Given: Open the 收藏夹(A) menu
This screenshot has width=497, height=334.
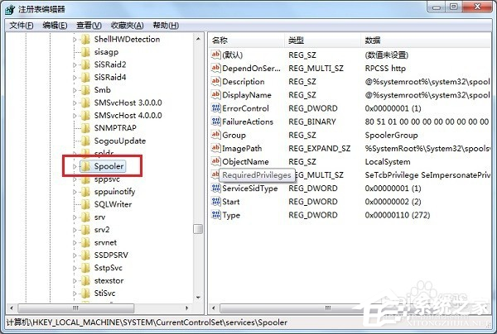Looking at the screenshot, I should pos(126,25).
